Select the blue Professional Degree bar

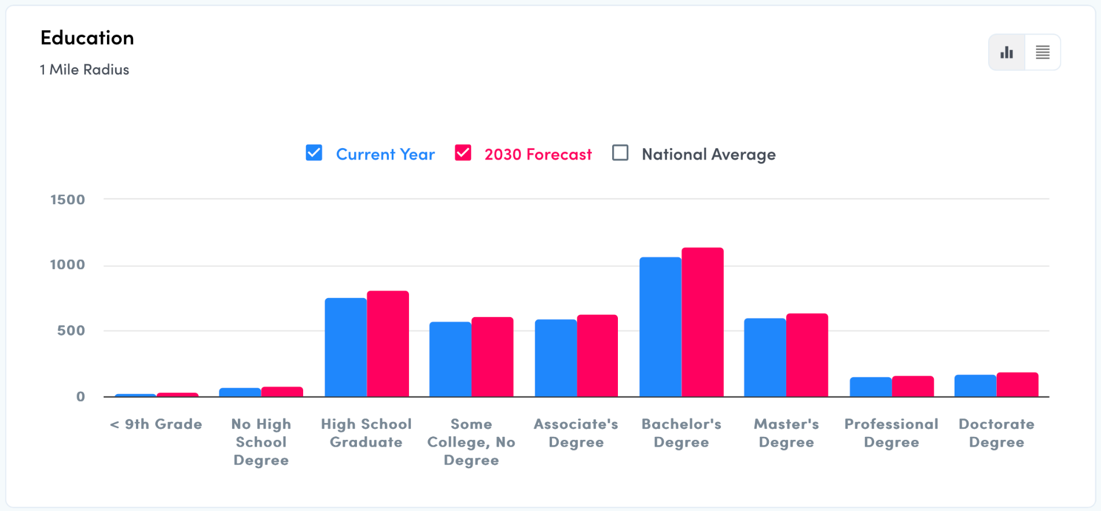point(870,387)
